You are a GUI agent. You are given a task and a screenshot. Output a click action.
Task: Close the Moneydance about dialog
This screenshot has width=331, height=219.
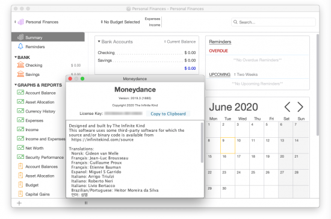click(x=70, y=79)
